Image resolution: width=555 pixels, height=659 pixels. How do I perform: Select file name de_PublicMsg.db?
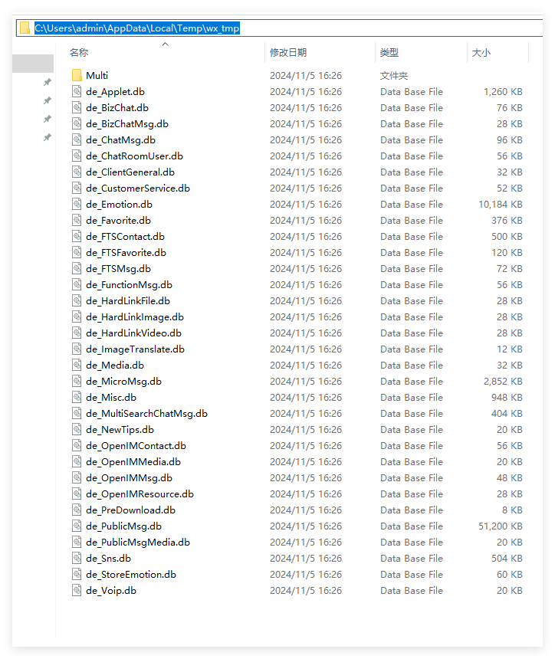[x=123, y=526]
